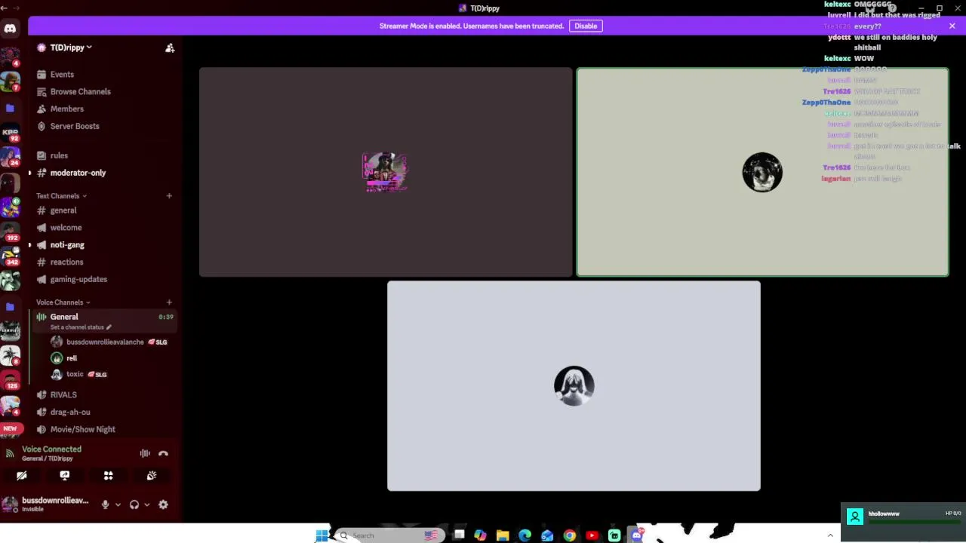The height and width of the screenshot is (543, 966).
Task: Open server icon with 342 badge
Action: pyautogui.click(x=10, y=256)
